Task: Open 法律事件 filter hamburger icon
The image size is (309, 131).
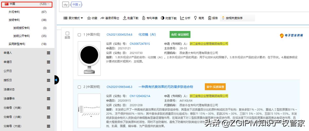Action: [x=48, y=99]
